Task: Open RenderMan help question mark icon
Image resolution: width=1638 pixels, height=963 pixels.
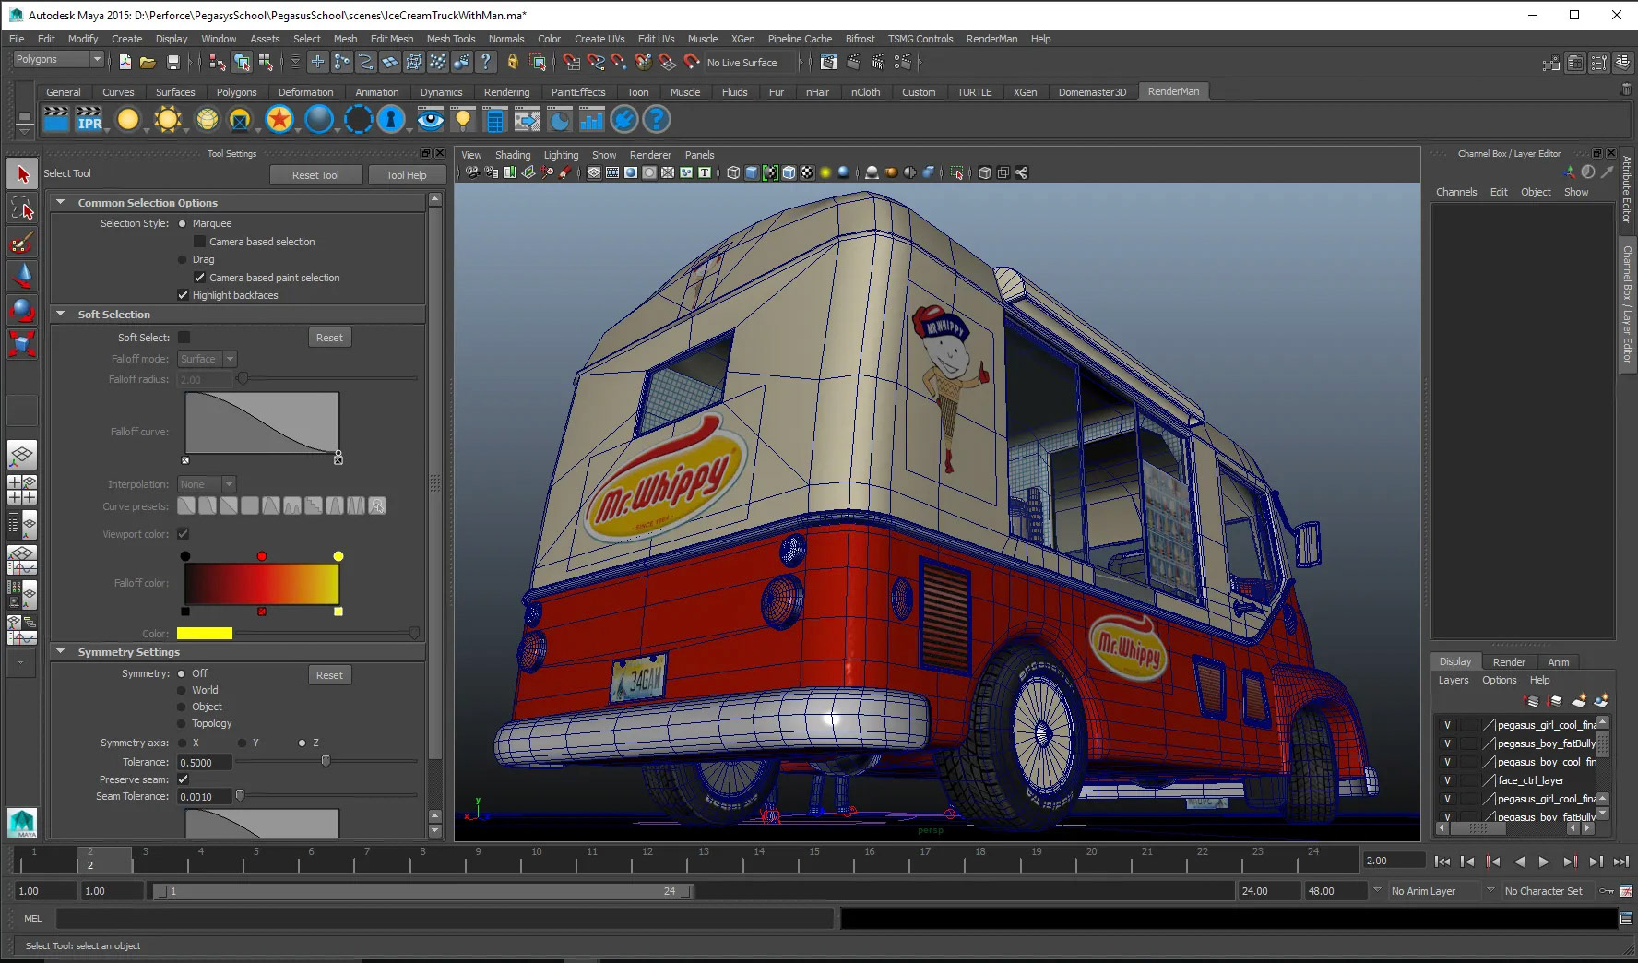Action: 656,119
